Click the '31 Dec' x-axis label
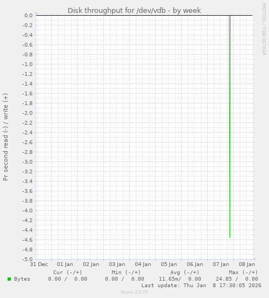Image resolution: width=269 pixels, height=298 pixels. [x=39, y=264]
